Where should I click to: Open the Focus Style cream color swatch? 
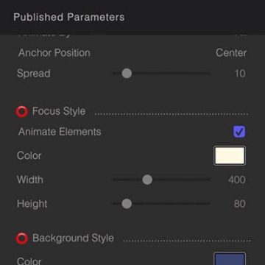point(230,156)
